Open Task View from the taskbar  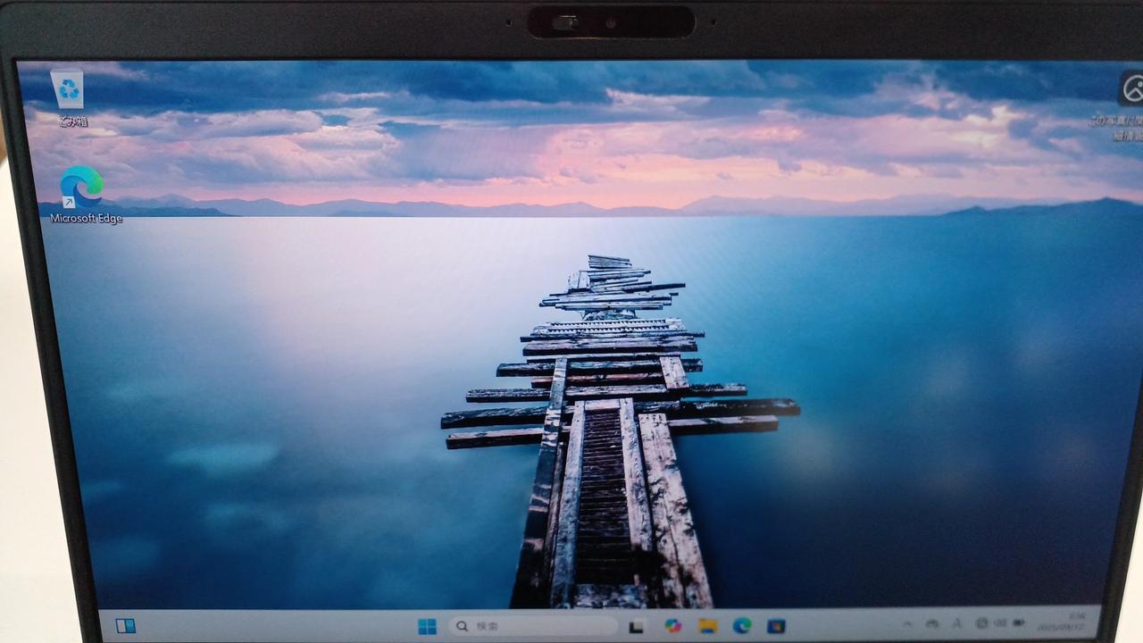(637, 626)
